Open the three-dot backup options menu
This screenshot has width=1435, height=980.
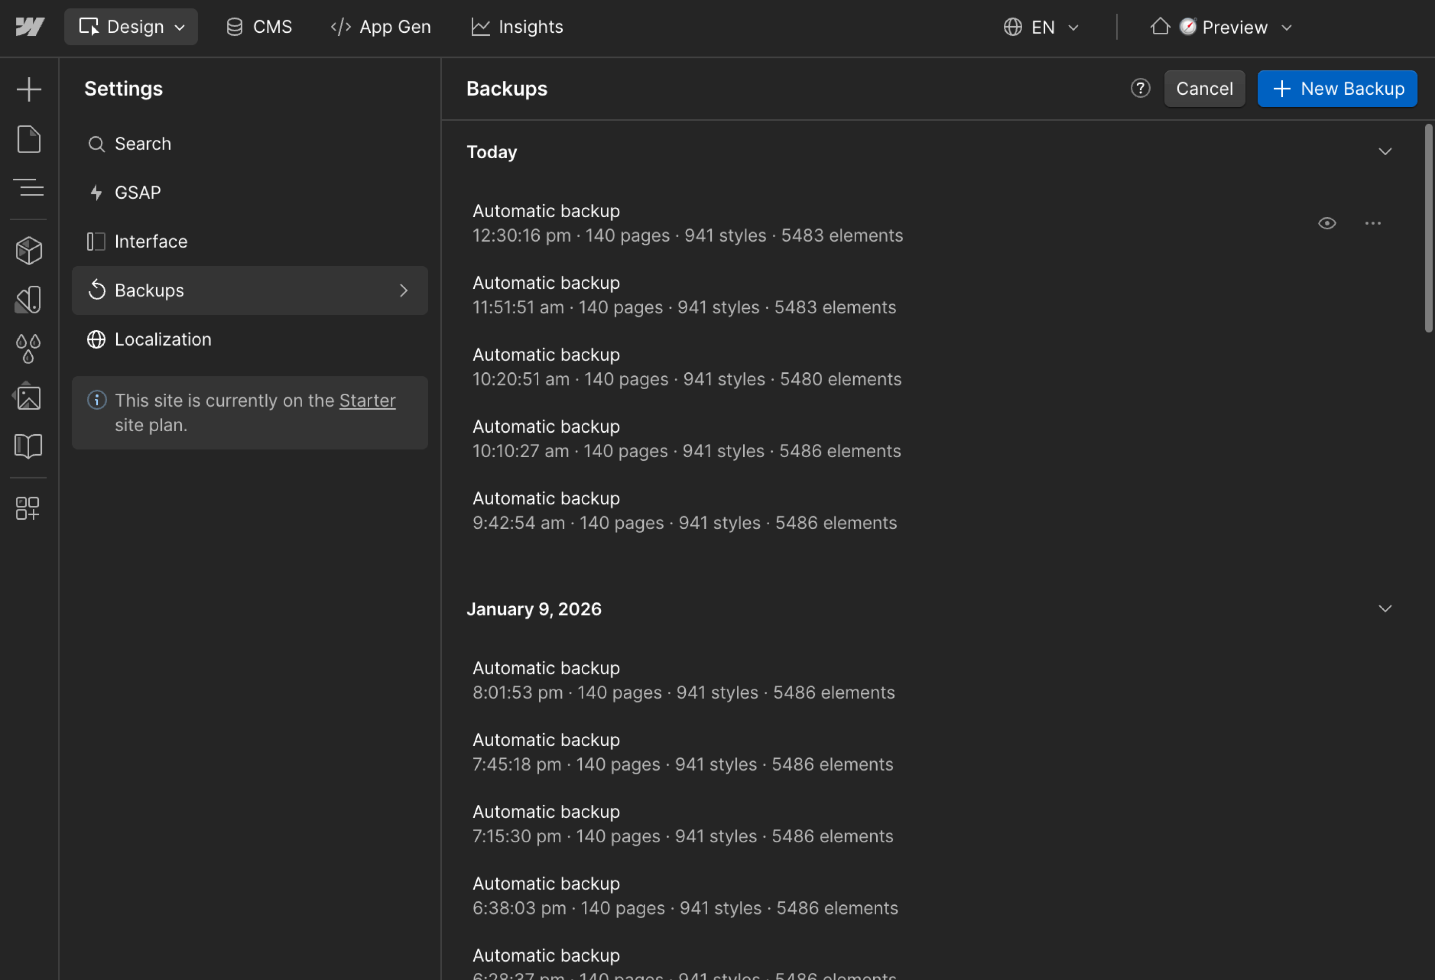coord(1373,223)
